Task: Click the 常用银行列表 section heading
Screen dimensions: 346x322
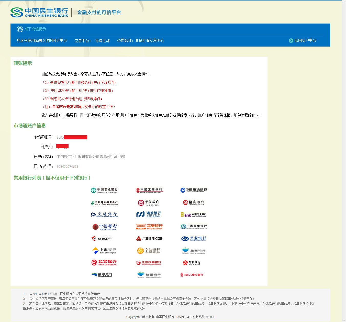Action: click(52, 178)
